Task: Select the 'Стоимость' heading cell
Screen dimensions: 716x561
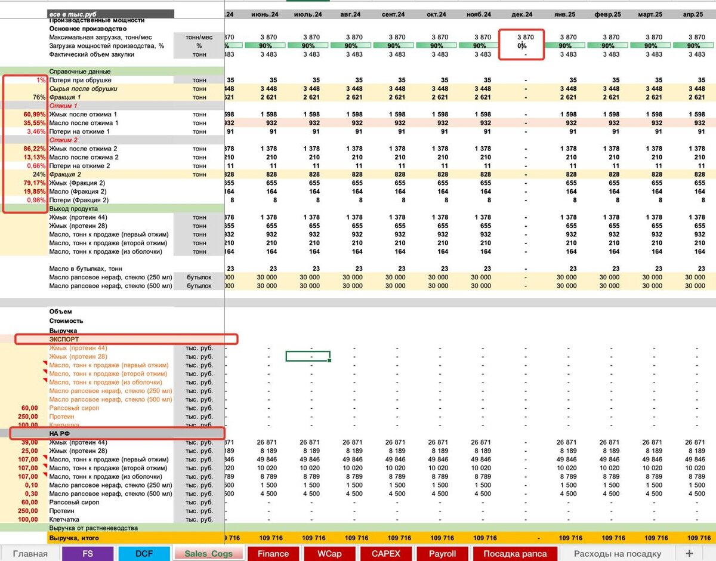Action: coord(66,321)
